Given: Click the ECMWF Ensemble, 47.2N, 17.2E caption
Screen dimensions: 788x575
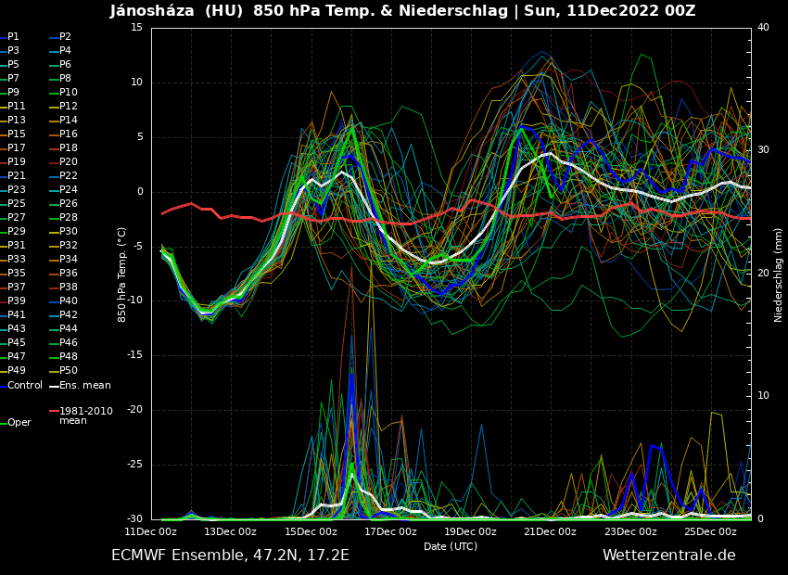Looking at the screenshot, I should (230, 556).
